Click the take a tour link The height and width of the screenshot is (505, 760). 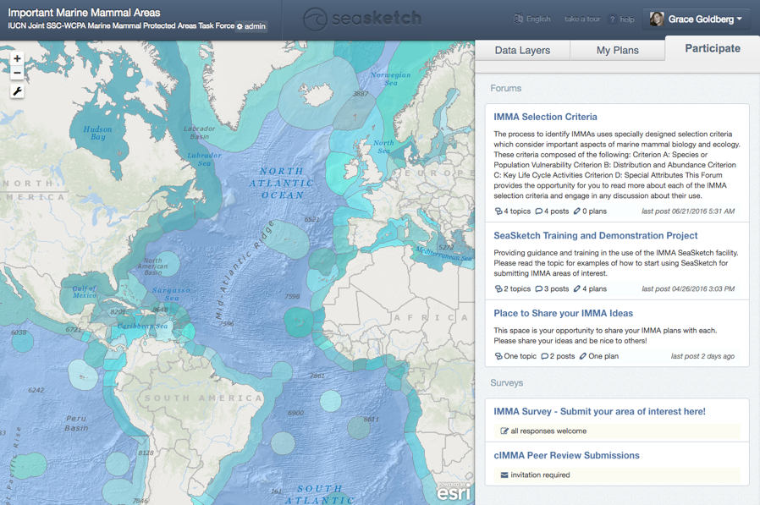pos(582,19)
